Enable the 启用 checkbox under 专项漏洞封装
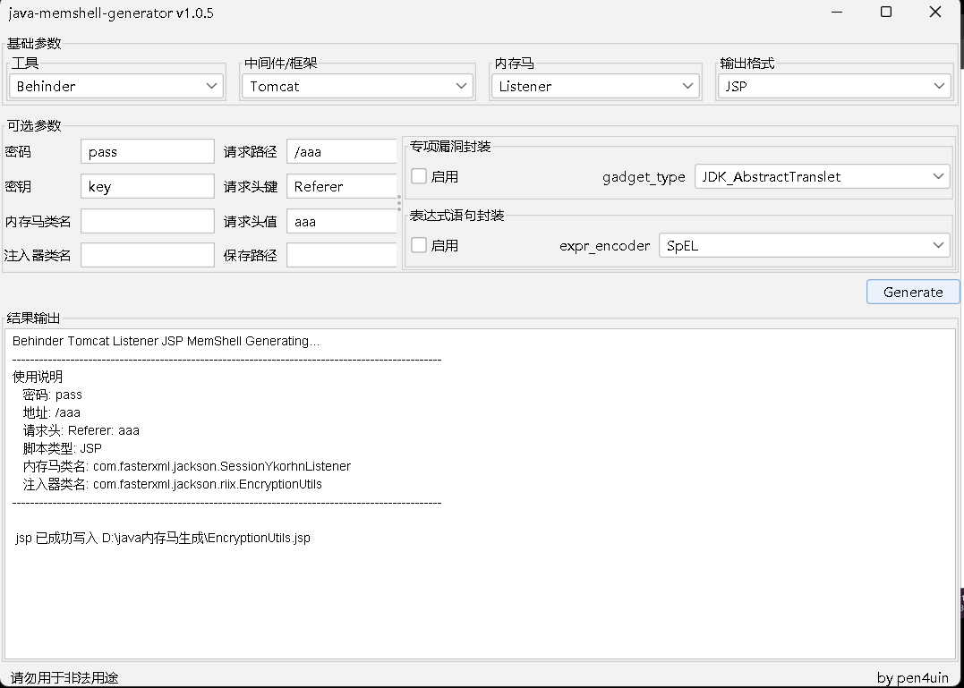Image resolution: width=964 pixels, height=688 pixels. [x=417, y=176]
